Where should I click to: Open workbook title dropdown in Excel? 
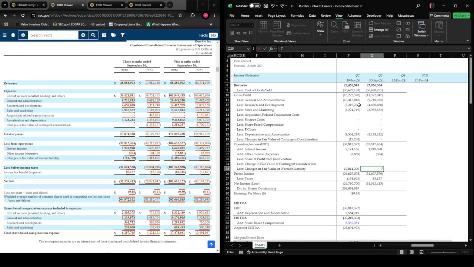click(361, 6)
